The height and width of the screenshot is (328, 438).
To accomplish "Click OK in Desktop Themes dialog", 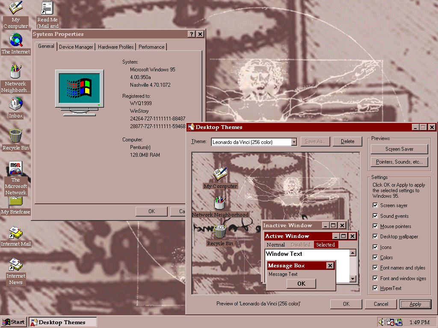I will [346, 304].
